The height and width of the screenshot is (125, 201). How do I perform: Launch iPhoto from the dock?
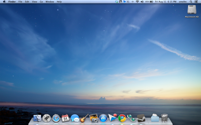pos(94,118)
